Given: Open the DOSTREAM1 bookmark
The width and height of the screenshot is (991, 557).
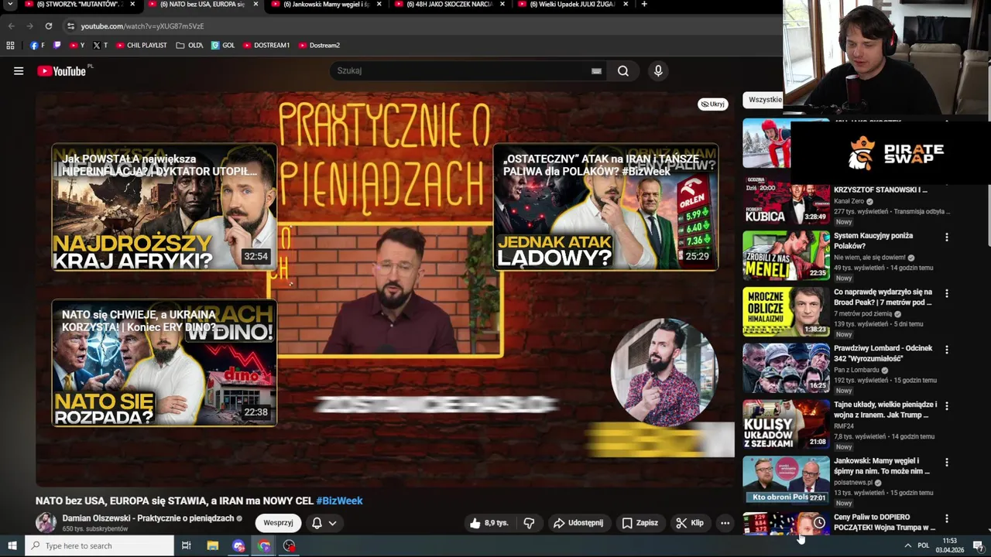Looking at the screenshot, I should point(266,46).
